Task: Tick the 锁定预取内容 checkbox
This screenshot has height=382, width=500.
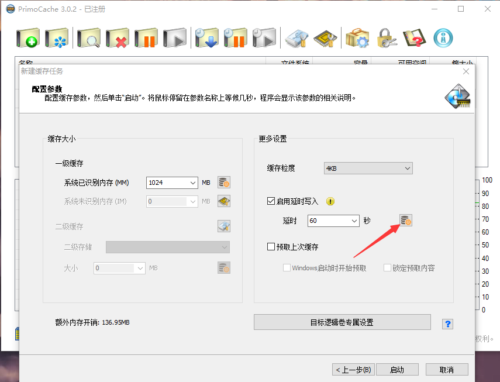Action: tap(387, 267)
